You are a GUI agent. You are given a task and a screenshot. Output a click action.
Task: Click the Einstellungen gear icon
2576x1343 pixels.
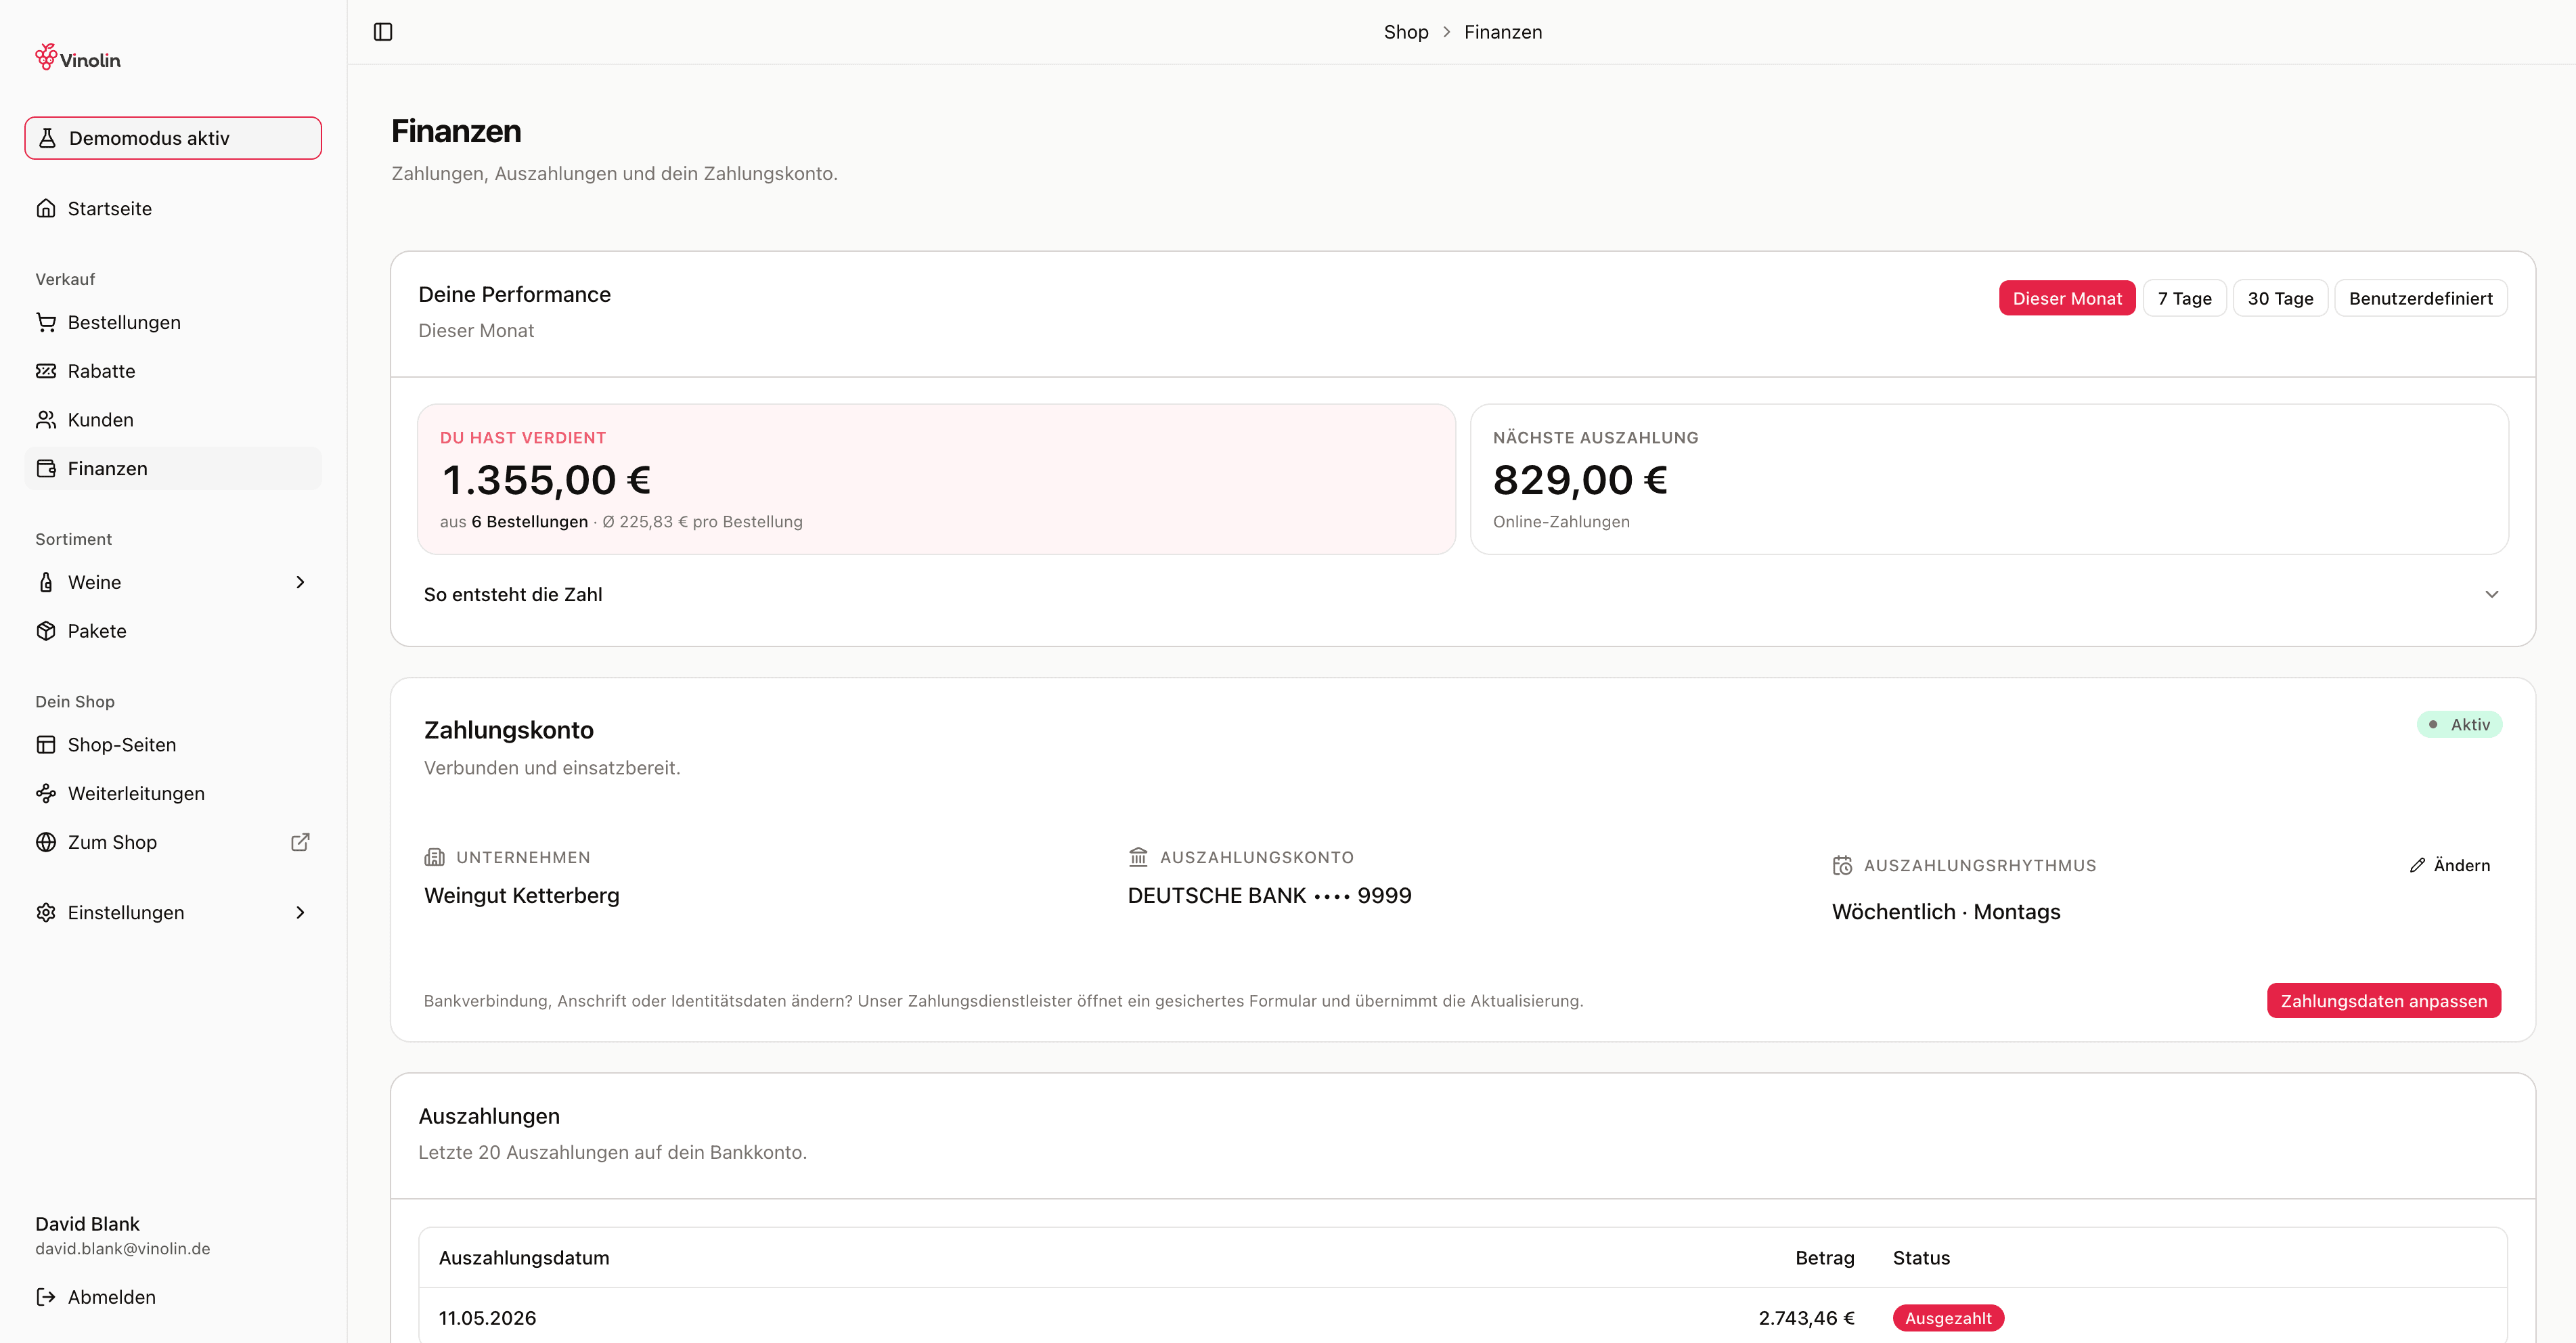(46, 912)
